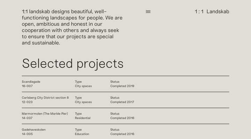Image resolution: width=251 pixels, height=139 pixels.
Task: Click the Education type label
Action: click(x=82, y=134)
